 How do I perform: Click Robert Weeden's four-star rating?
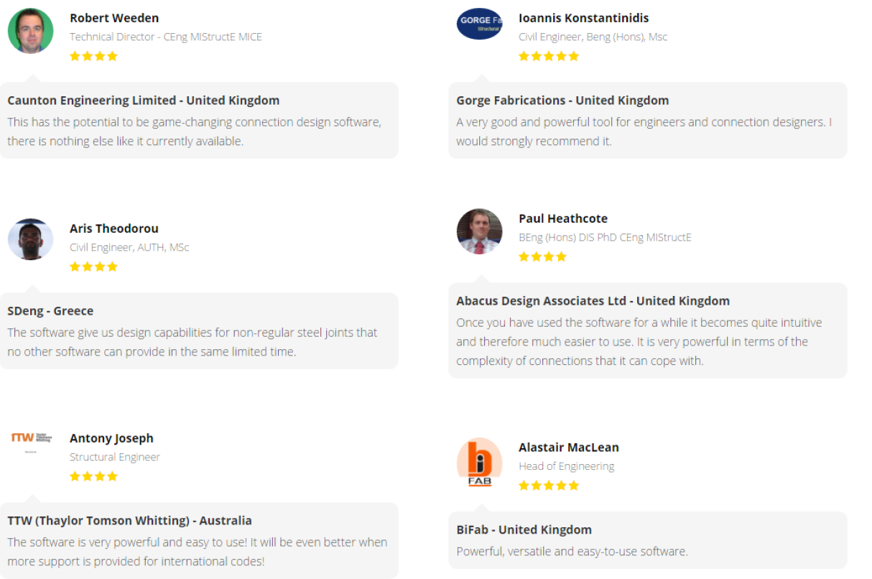93,56
